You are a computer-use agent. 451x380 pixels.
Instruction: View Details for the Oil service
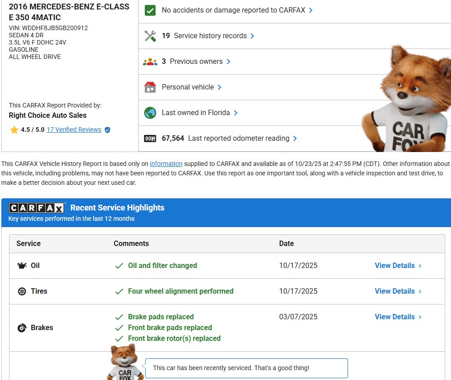coord(398,266)
